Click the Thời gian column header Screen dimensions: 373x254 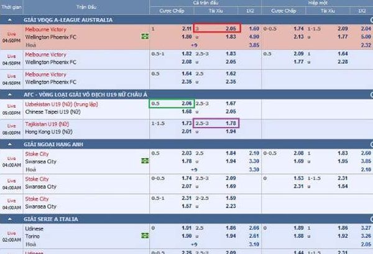11,7
